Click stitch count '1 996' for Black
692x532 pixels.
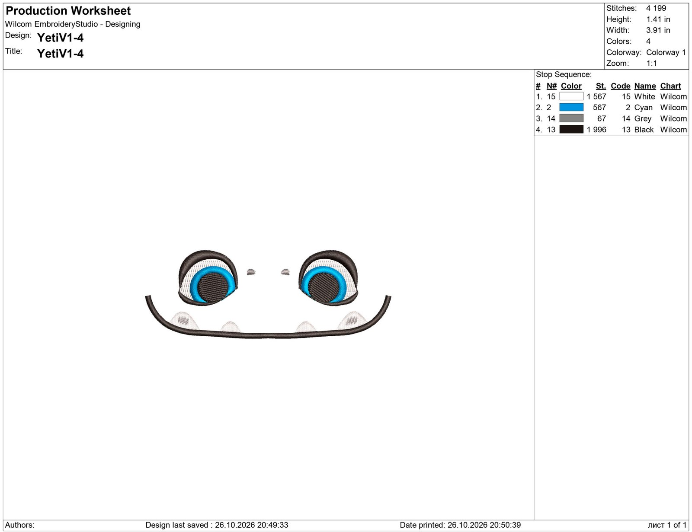coord(596,130)
